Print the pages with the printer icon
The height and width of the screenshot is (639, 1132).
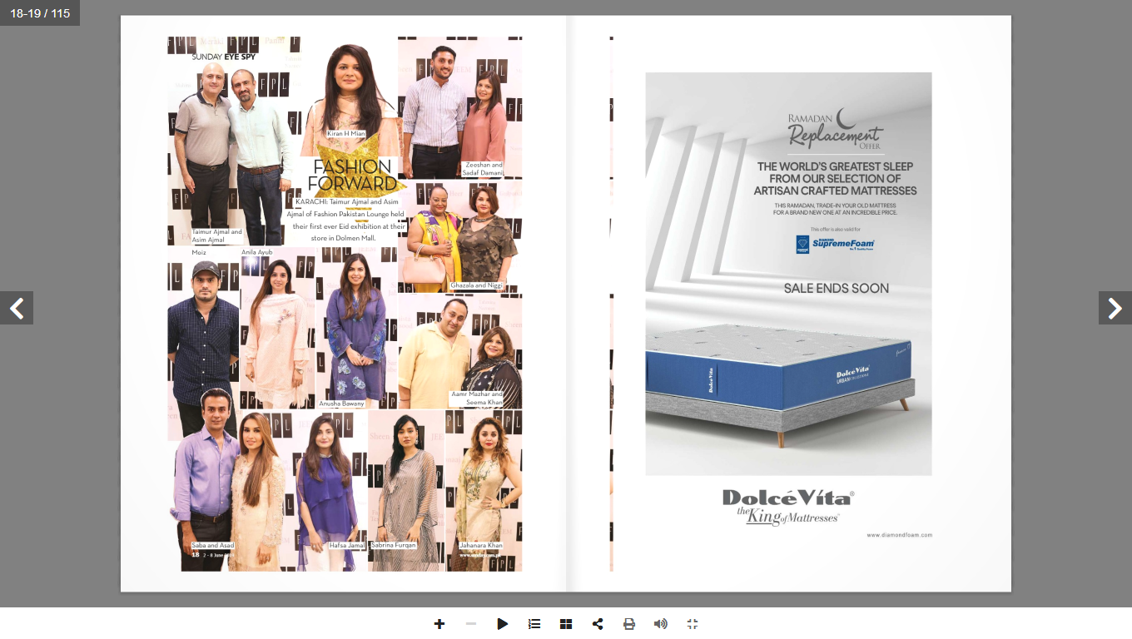click(629, 624)
